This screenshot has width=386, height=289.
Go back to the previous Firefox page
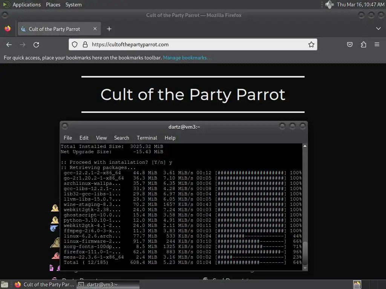point(9,44)
